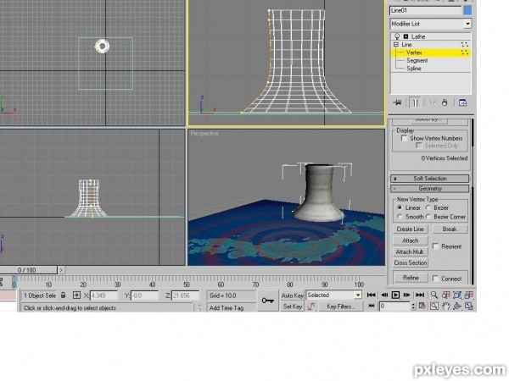Click the red tangent curve icon
The width and height of the screenshot is (509, 381).
point(311,306)
